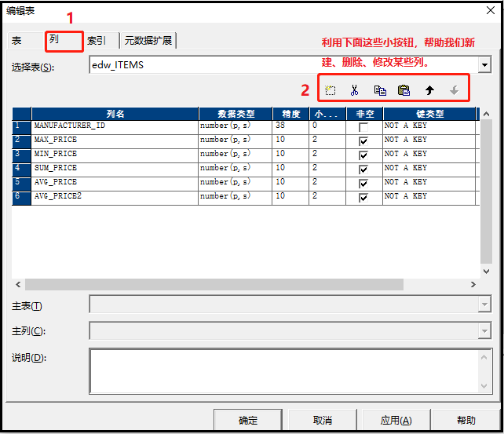Click the 精度 column header
The height and width of the screenshot is (434, 504).
291,114
